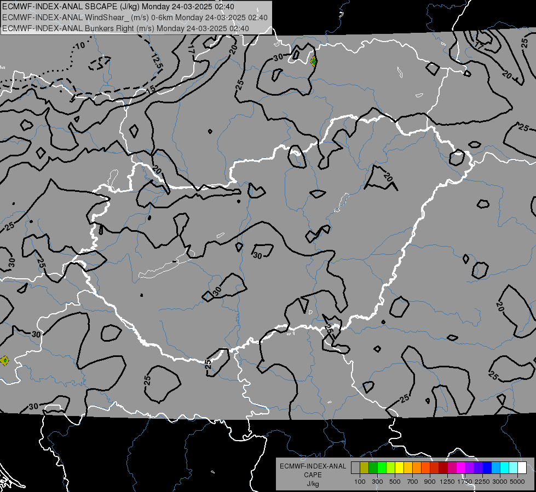
Task: Select the pure yellow legend swatch
Action: tap(399, 468)
